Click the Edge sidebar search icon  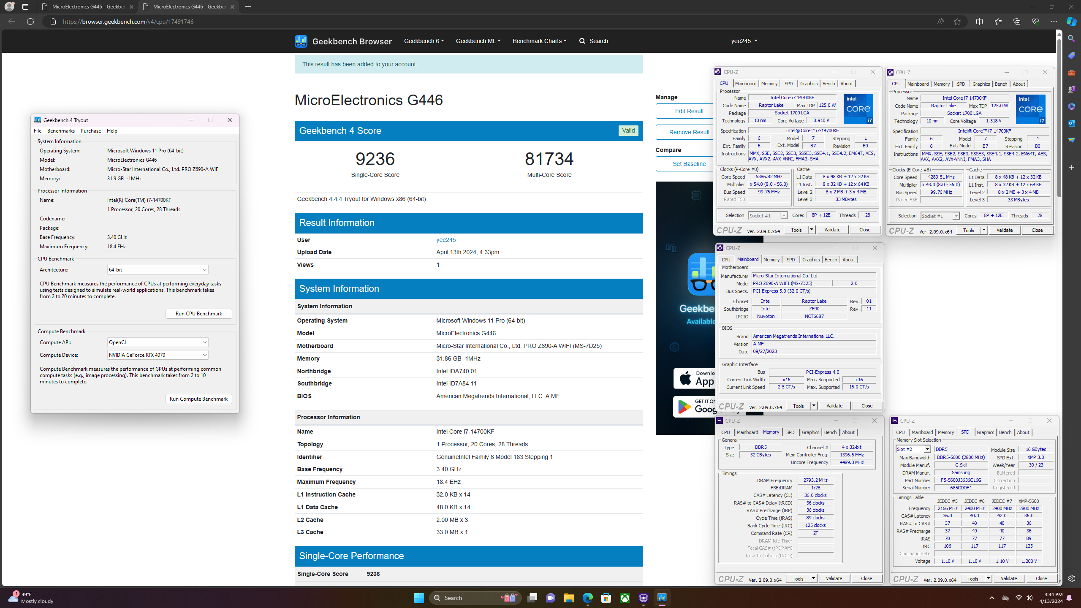point(1071,38)
